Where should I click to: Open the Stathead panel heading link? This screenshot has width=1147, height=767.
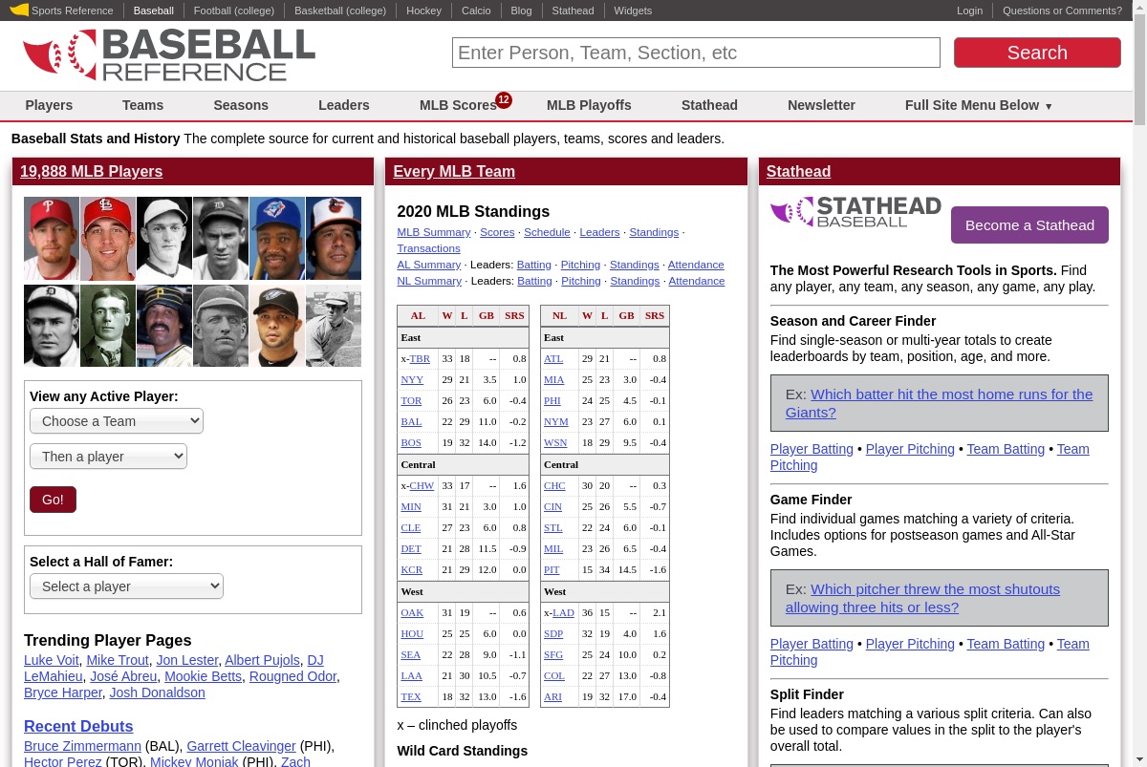[x=798, y=171]
